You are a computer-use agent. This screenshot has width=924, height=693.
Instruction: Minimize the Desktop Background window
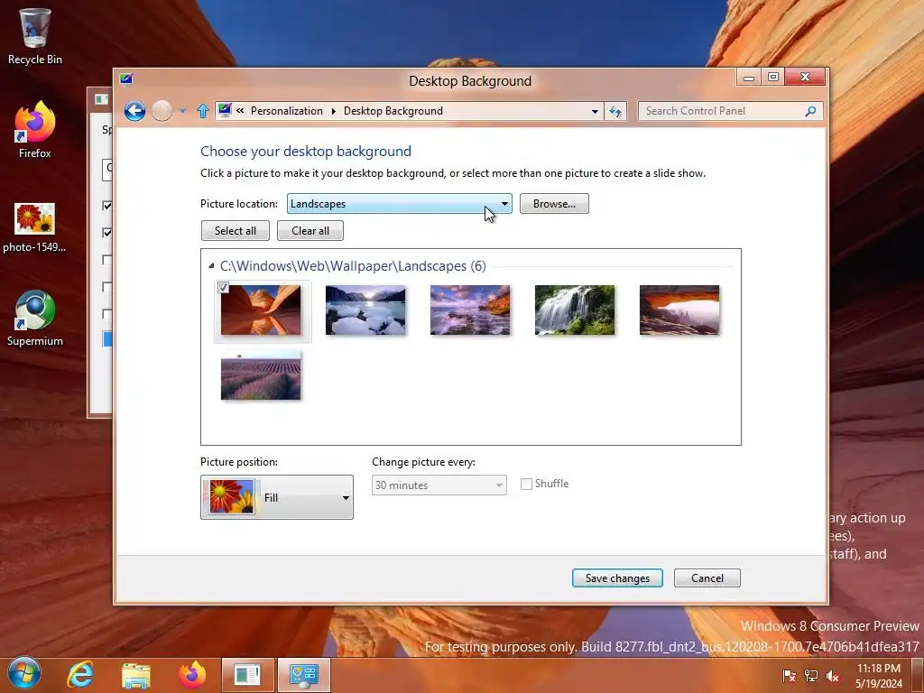tap(748, 78)
